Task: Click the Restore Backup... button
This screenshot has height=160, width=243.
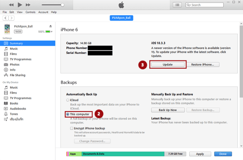Action: coord(203,110)
